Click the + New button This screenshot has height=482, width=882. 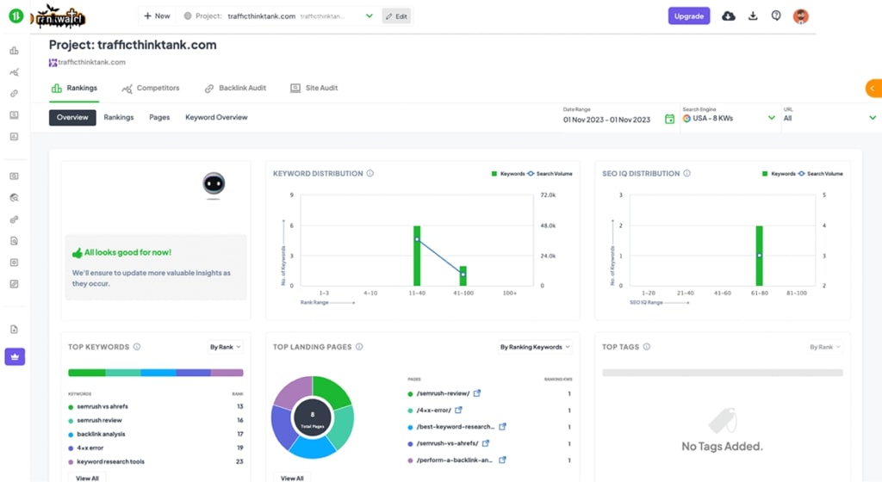point(157,15)
